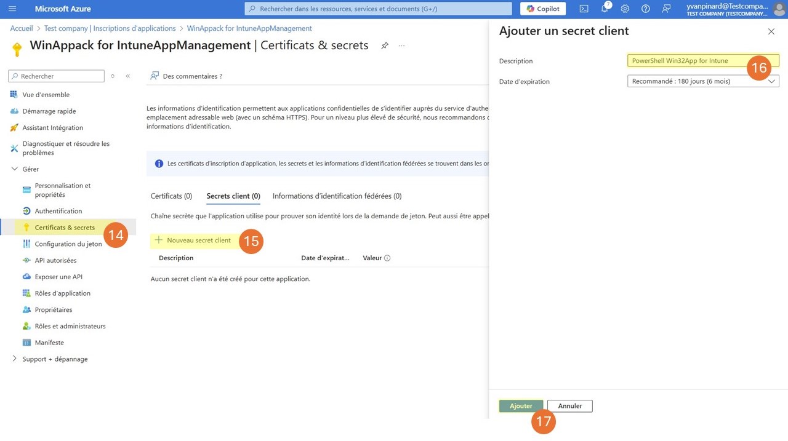Image resolution: width=788 pixels, height=441 pixels.
Task: Open the help menu with question mark icon
Action: pos(645,9)
